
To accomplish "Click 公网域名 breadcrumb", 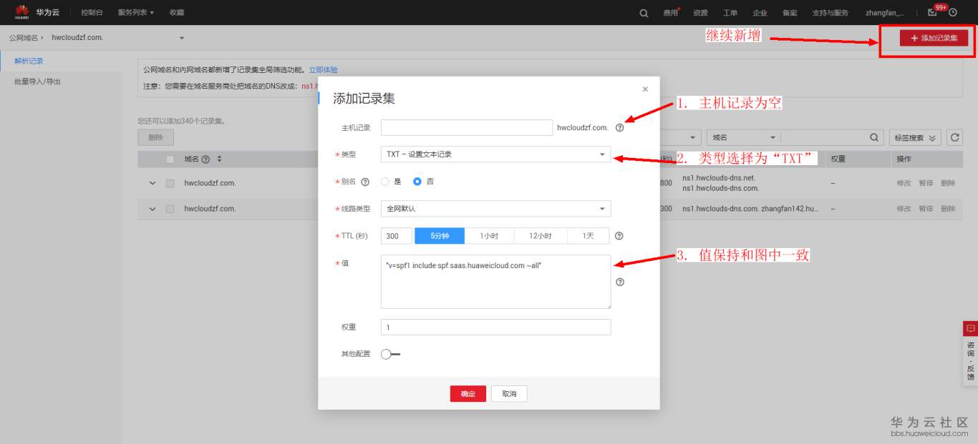I will pyautogui.click(x=23, y=37).
